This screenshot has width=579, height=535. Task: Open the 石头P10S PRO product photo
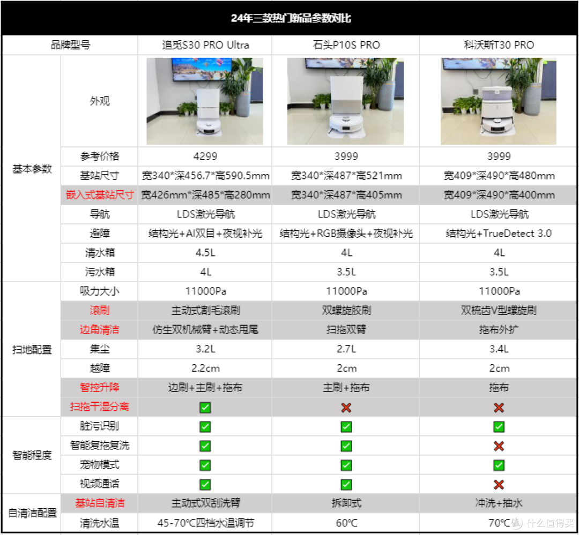[x=346, y=101]
